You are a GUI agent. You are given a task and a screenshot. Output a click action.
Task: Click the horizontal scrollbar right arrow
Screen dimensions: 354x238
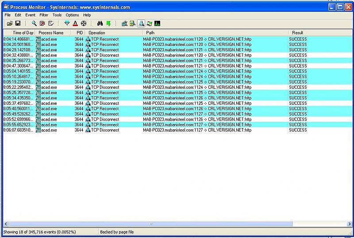pyautogui.click(x=349, y=224)
